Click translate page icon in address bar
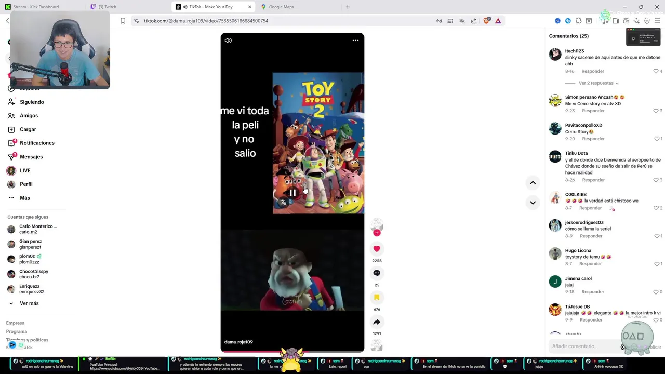This screenshot has height=374, width=665. pyautogui.click(x=462, y=21)
